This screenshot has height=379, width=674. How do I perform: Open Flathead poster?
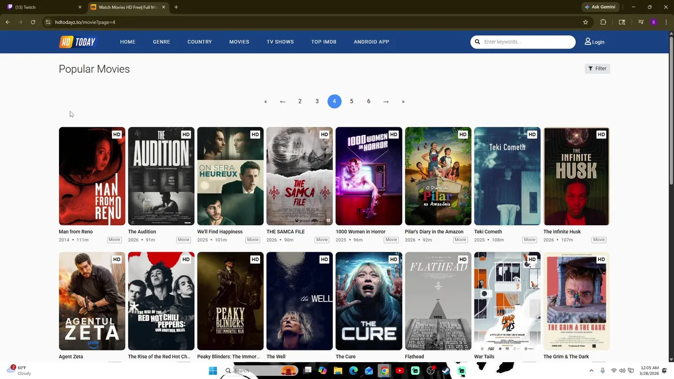tap(438, 301)
